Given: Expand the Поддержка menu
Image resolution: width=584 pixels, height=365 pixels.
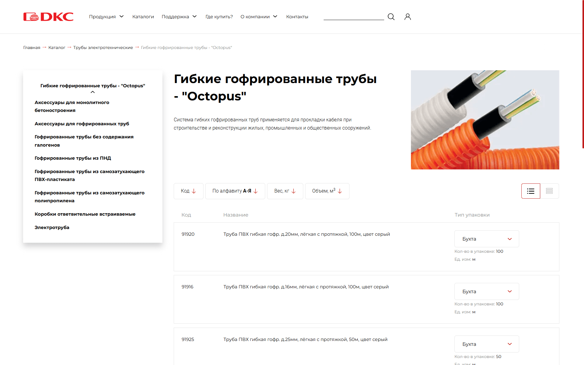Looking at the screenshot, I should click(179, 17).
